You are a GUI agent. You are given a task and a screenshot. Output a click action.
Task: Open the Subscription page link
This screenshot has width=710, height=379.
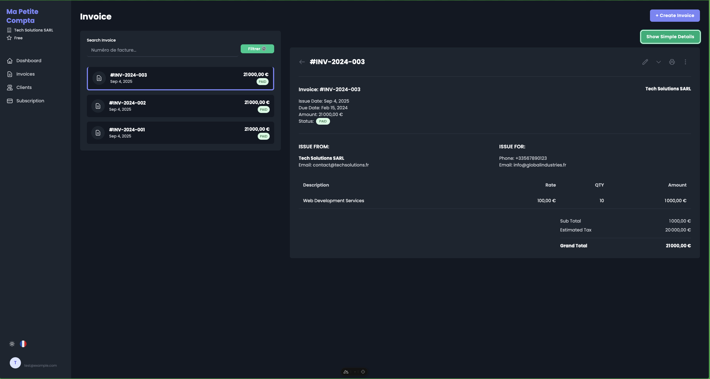pos(30,101)
